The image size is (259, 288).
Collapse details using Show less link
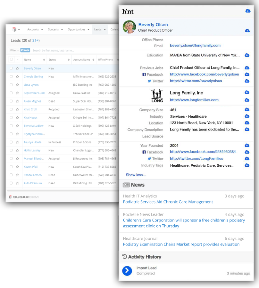pyautogui.click(x=136, y=175)
